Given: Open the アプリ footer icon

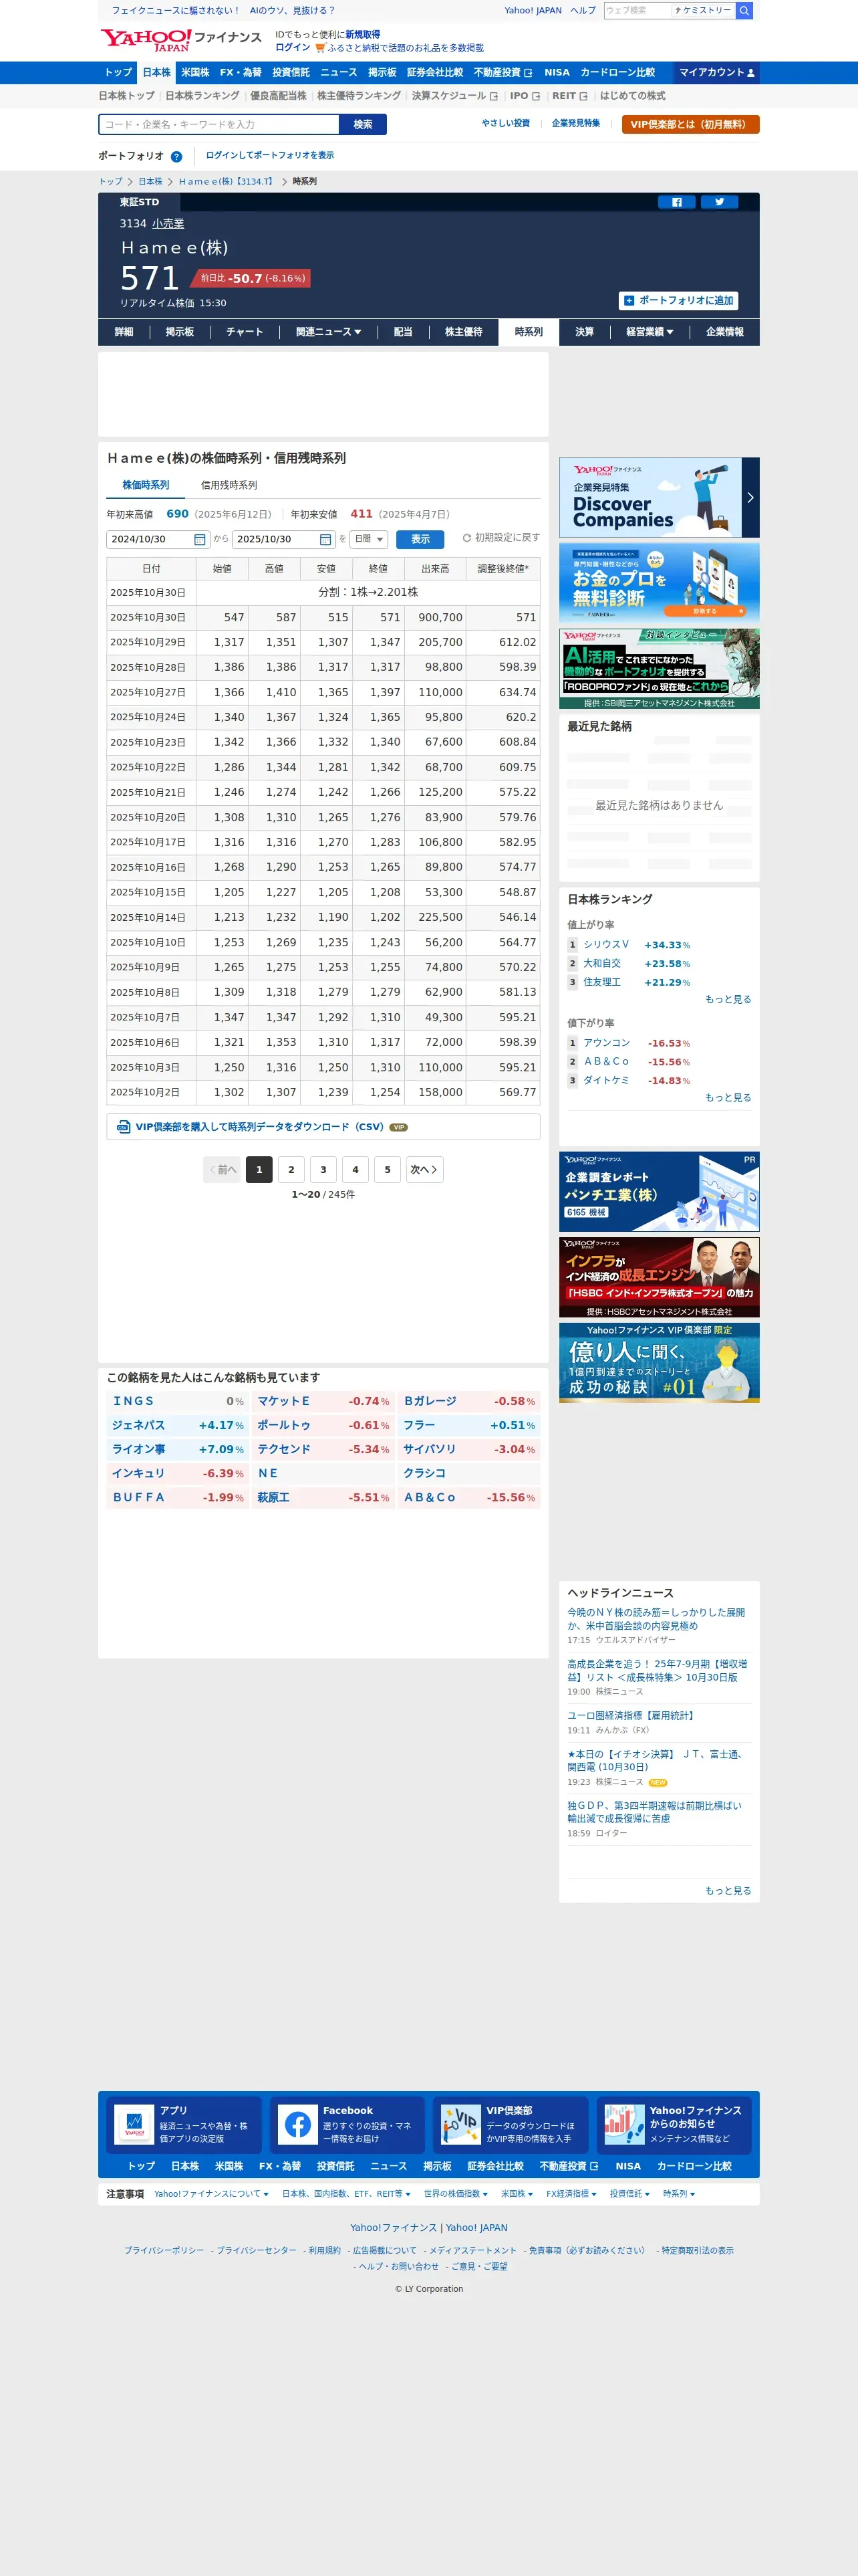Looking at the screenshot, I should (134, 2124).
